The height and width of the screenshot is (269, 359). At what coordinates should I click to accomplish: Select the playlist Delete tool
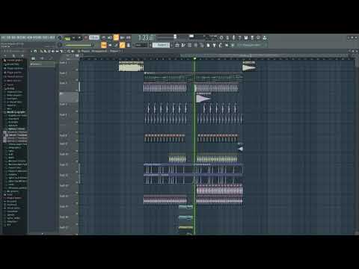[x=49, y=51]
